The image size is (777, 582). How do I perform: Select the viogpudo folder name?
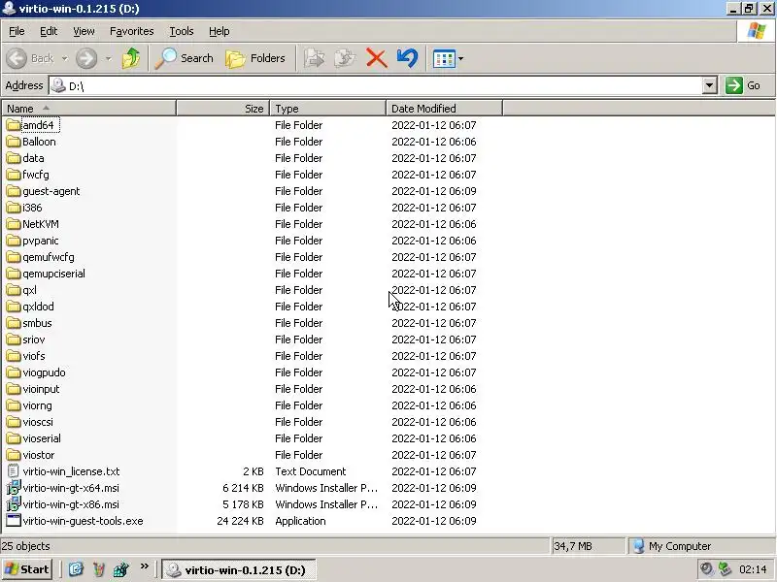point(44,372)
